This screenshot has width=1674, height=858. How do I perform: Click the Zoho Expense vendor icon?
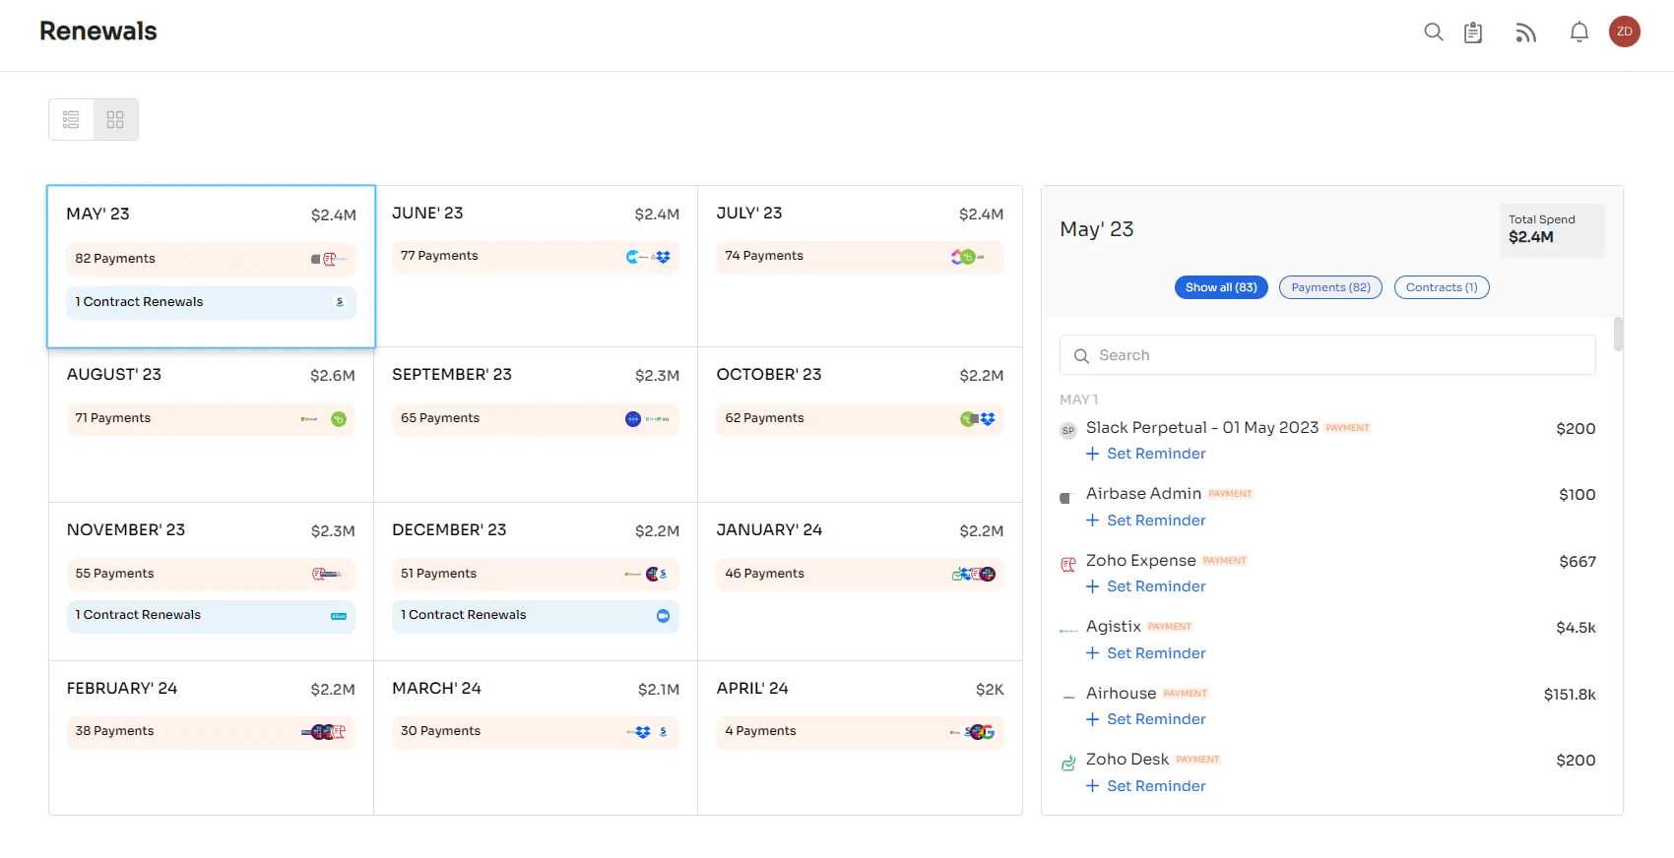(x=1067, y=564)
